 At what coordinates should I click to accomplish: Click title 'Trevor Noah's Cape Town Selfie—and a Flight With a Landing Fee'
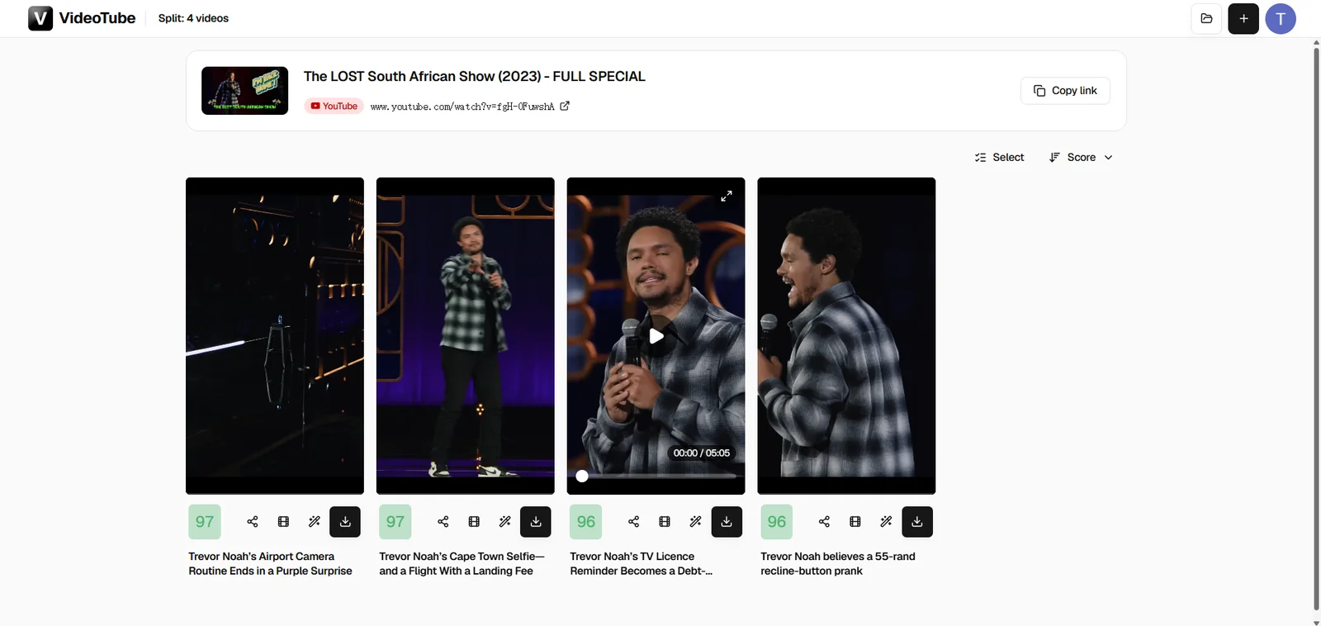(x=462, y=564)
